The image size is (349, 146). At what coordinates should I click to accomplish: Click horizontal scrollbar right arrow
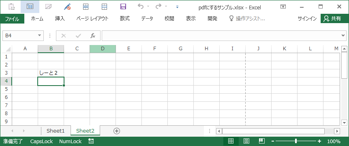tap(337, 131)
